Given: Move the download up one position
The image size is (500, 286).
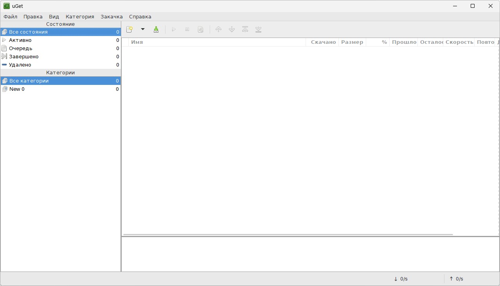Looking at the screenshot, I should pyautogui.click(x=219, y=29).
